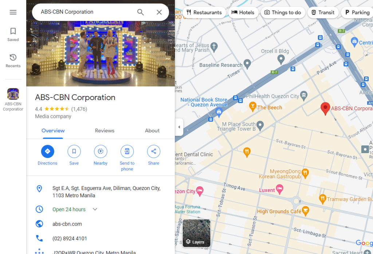The width and height of the screenshot is (373, 254).
Task: Open Saved places in sidebar
Action: pyautogui.click(x=13, y=34)
